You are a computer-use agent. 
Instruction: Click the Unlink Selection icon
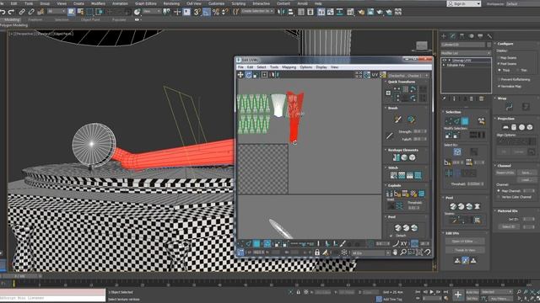tap(31, 12)
